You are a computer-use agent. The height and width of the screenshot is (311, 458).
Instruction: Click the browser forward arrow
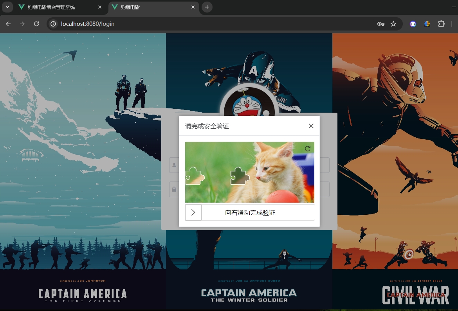pos(22,24)
